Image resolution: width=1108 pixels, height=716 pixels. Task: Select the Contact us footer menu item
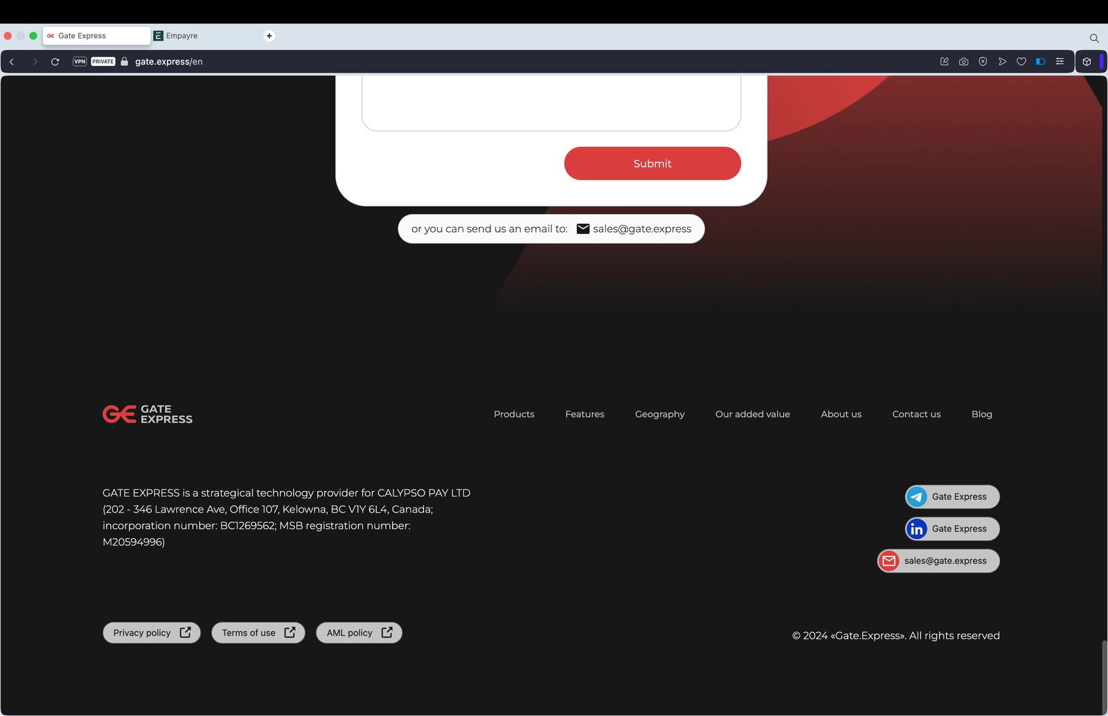point(916,413)
